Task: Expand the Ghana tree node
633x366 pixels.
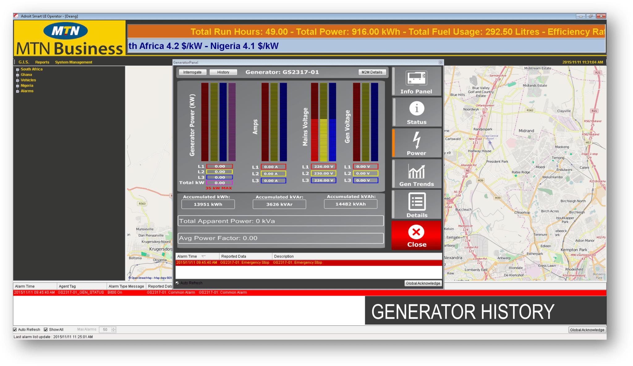Action: click(18, 75)
